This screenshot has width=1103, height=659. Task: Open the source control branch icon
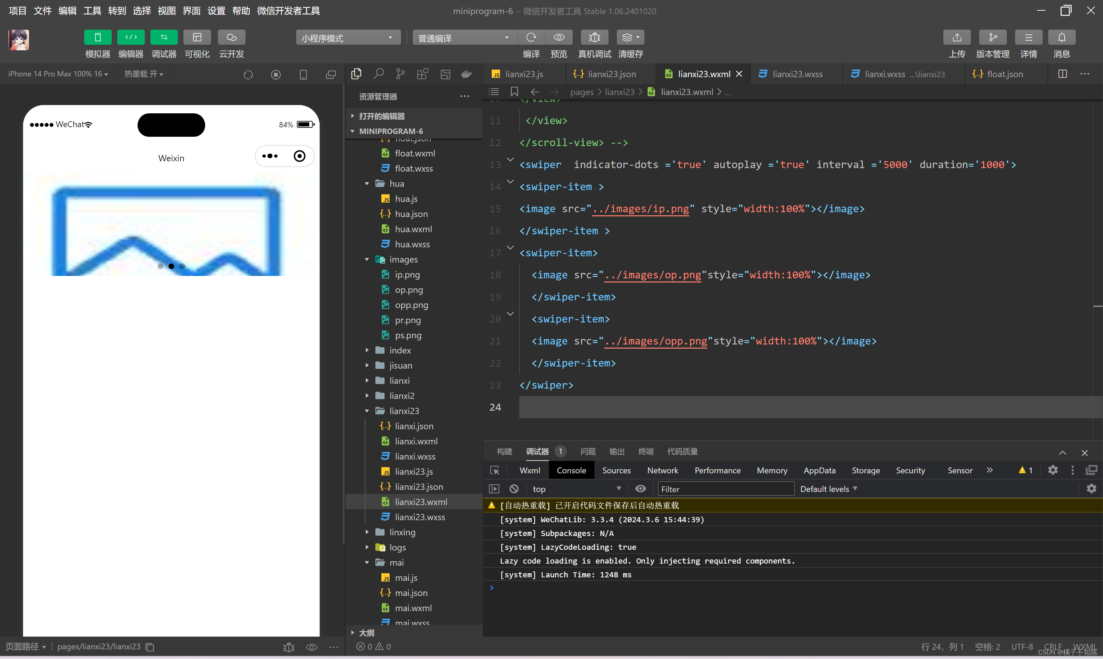tap(400, 74)
